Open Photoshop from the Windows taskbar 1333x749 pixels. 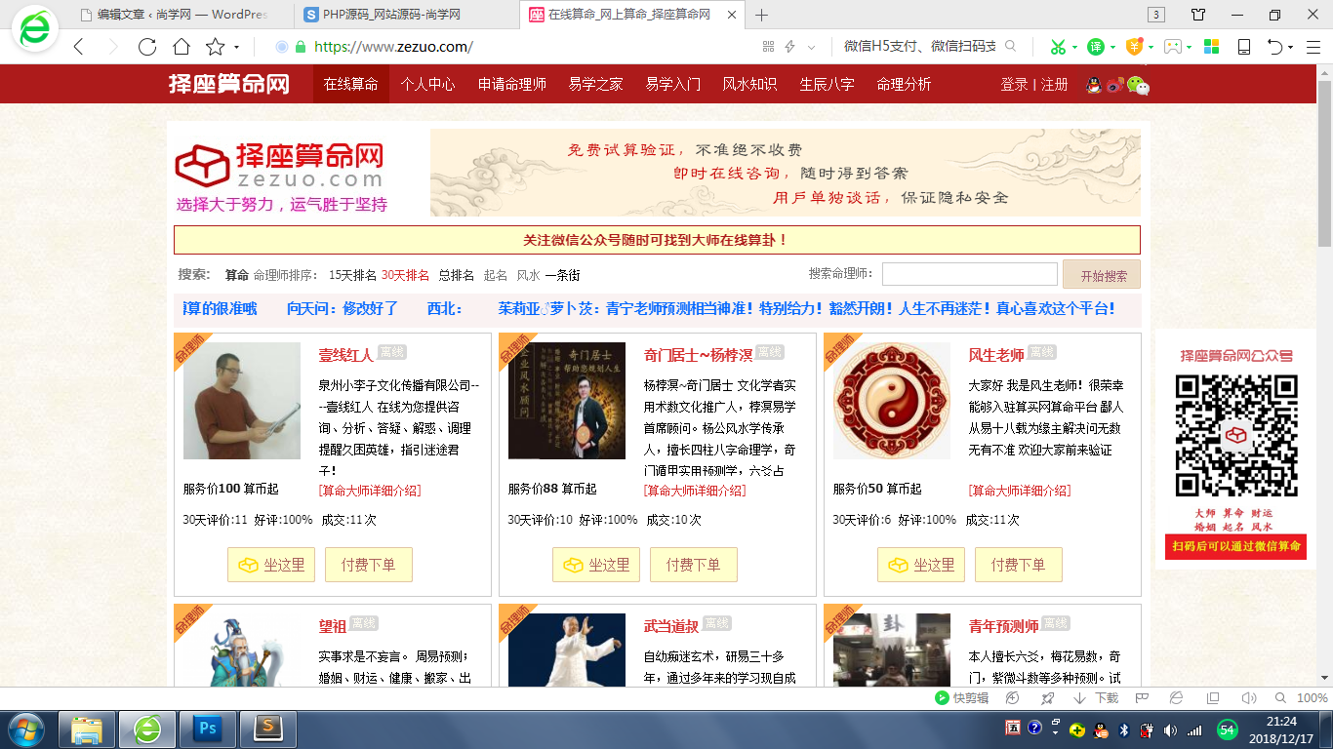(208, 728)
